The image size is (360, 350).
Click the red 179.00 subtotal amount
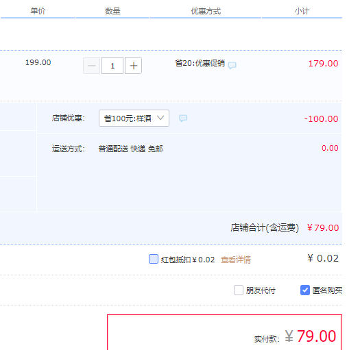tap(323, 64)
